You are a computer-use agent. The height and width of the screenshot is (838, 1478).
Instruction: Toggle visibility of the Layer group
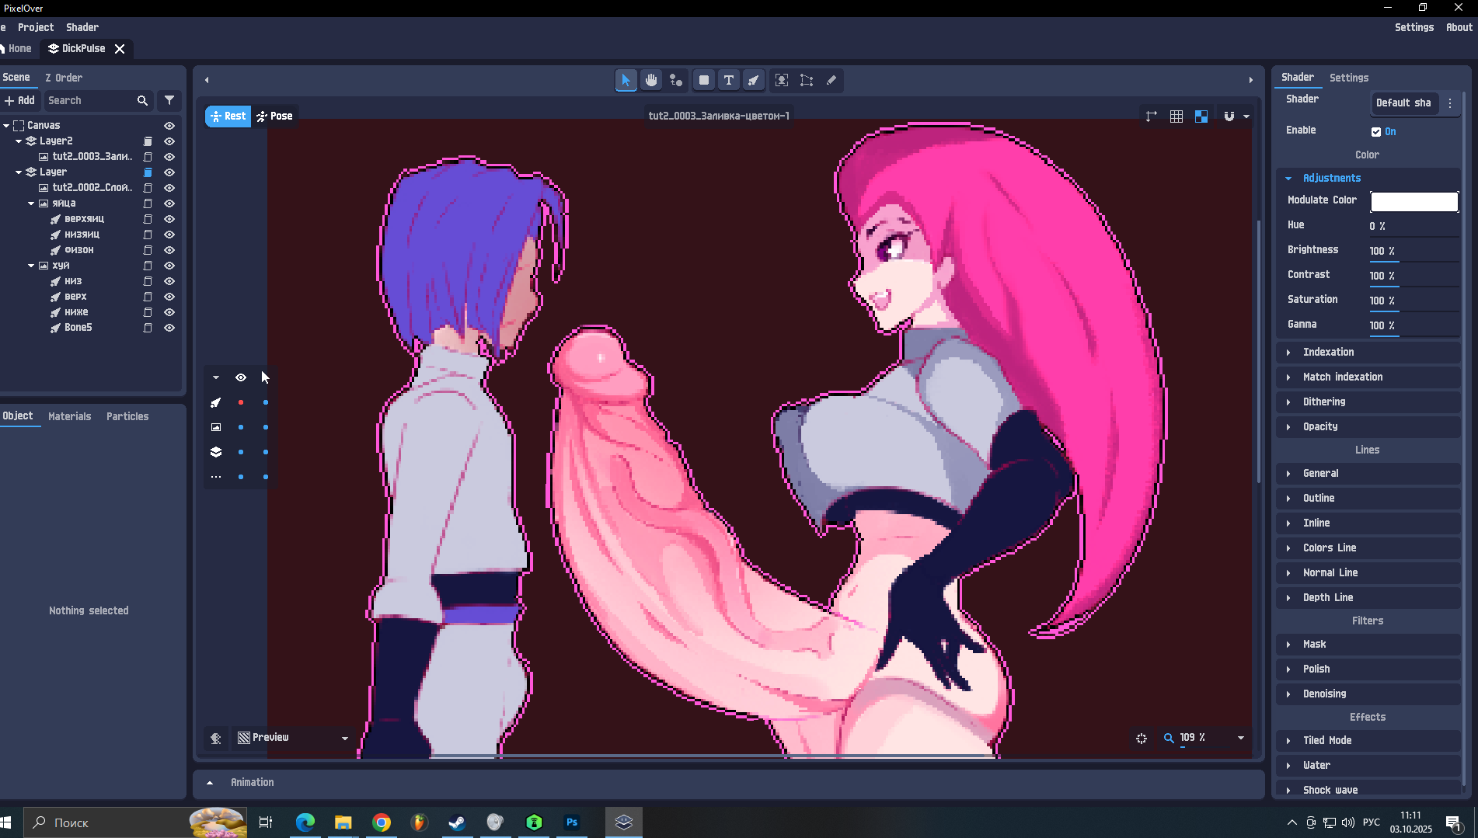(169, 172)
